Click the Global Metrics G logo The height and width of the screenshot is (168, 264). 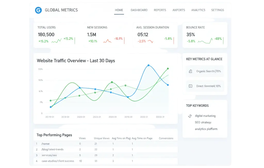38,10
